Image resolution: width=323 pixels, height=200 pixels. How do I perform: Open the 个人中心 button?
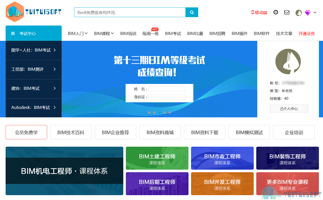pyautogui.click(x=289, y=109)
